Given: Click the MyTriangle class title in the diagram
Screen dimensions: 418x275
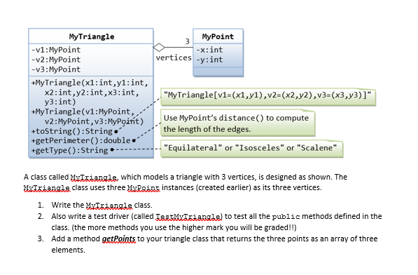Looking at the screenshot, I should pyautogui.click(x=92, y=36).
